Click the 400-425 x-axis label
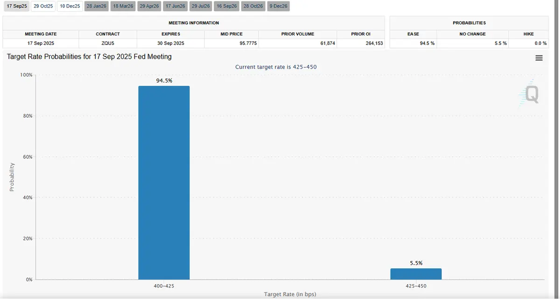The image size is (560, 300). (164, 286)
